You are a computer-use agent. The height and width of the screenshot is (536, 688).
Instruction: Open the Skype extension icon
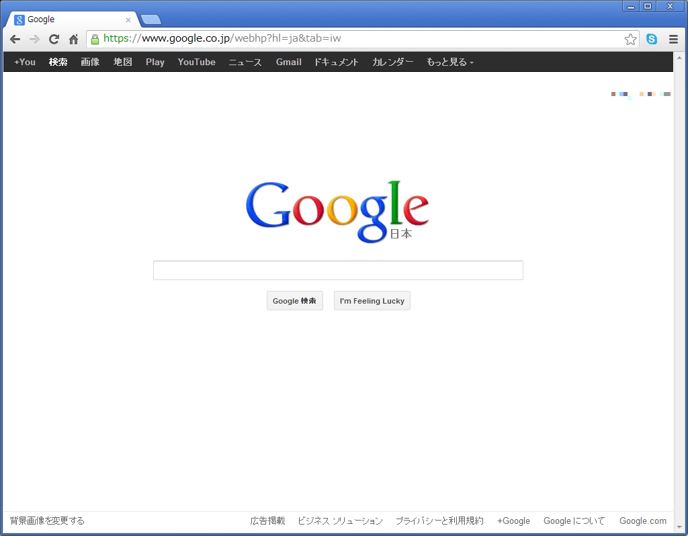(x=652, y=39)
